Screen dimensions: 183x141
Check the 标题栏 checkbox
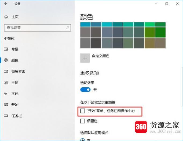point(83,121)
